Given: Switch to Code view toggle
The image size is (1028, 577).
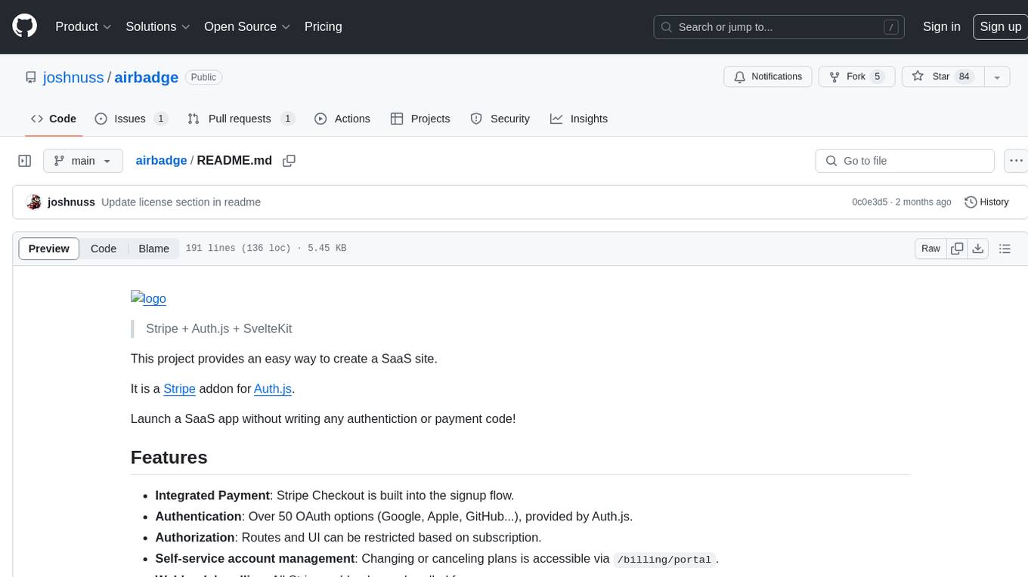Looking at the screenshot, I should coord(104,248).
